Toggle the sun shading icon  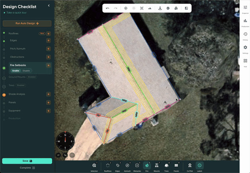[134, 8]
